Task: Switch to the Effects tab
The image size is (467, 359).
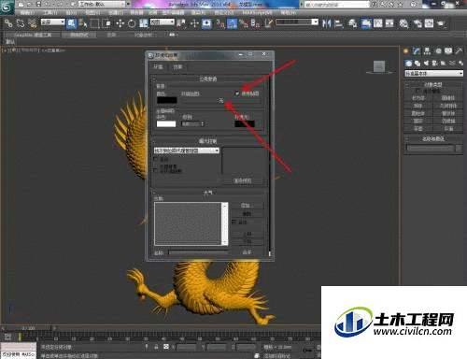Action: [177, 67]
